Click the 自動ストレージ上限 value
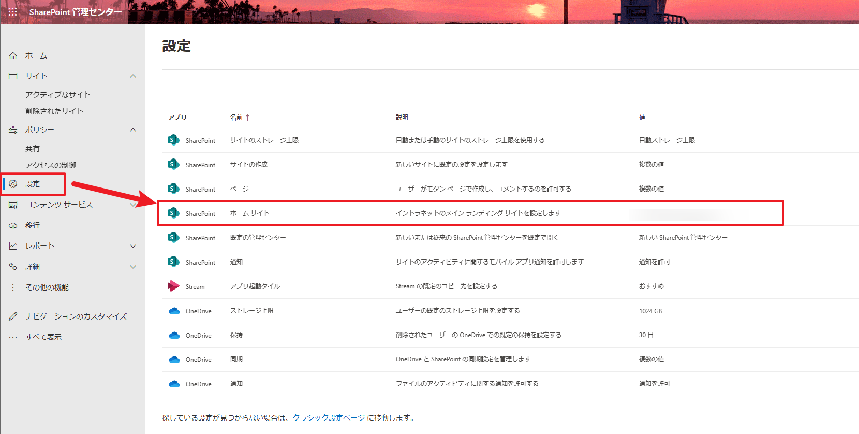The height and width of the screenshot is (434, 859). pyautogui.click(x=667, y=140)
